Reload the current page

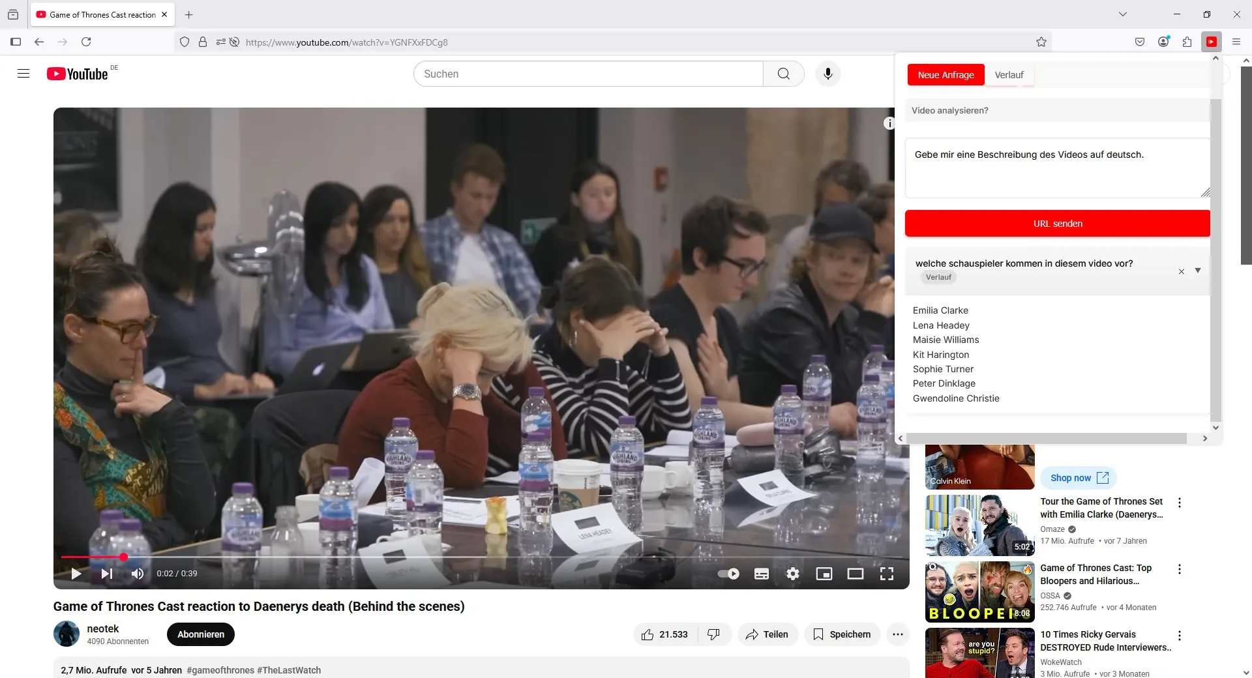coord(86,42)
